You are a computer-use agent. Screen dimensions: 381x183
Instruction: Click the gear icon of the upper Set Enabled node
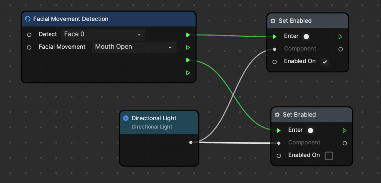[273, 21]
